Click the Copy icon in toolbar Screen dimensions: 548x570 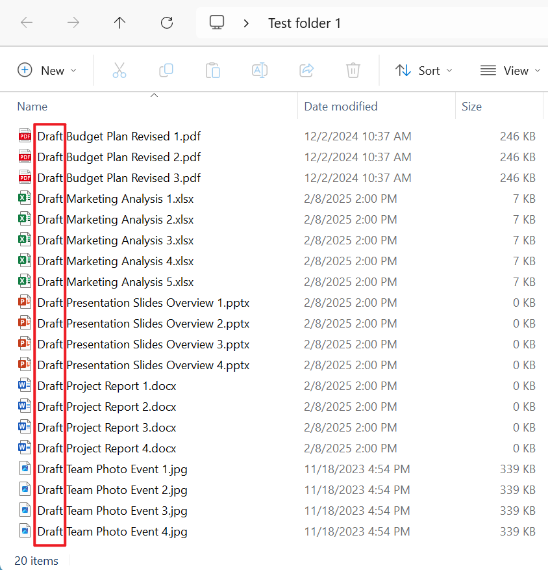point(166,71)
